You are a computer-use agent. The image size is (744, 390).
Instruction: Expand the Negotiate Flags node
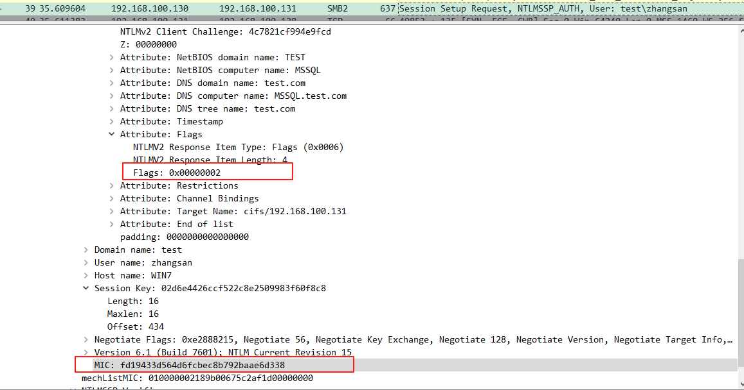(x=87, y=339)
